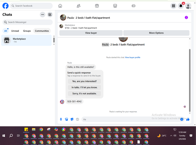Open the account profile menu

point(188,6)
